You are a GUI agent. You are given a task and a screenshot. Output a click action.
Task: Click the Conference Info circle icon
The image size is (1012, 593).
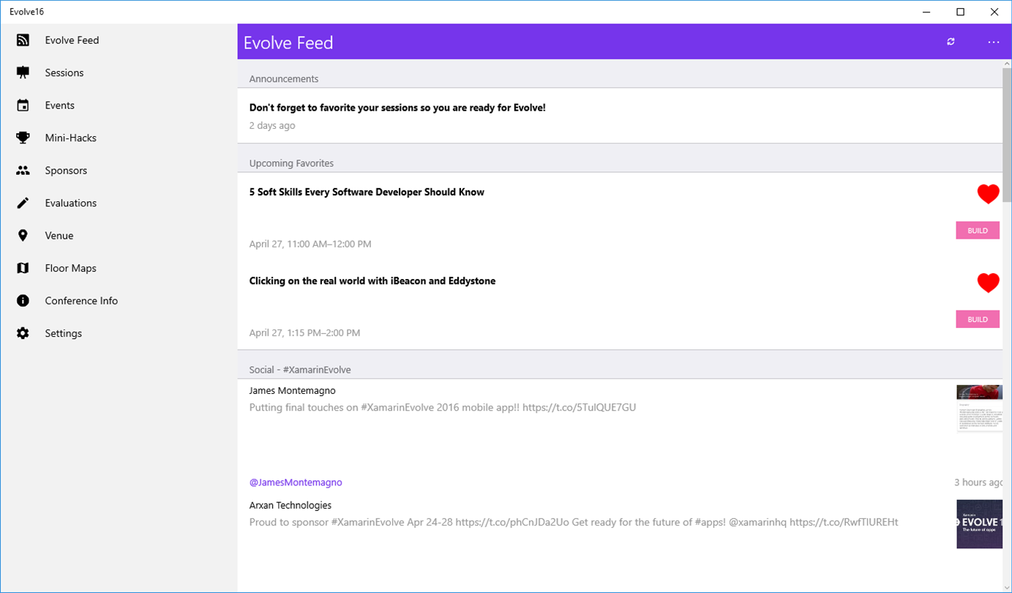pos(23,301)
